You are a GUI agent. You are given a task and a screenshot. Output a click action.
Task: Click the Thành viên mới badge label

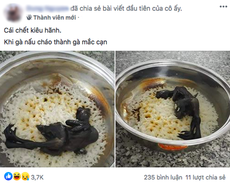tap(55, 17)
